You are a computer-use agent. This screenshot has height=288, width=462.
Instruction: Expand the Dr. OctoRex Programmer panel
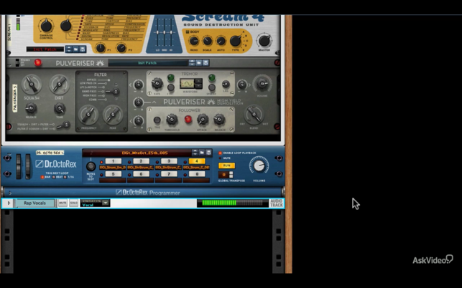(10, 193)
